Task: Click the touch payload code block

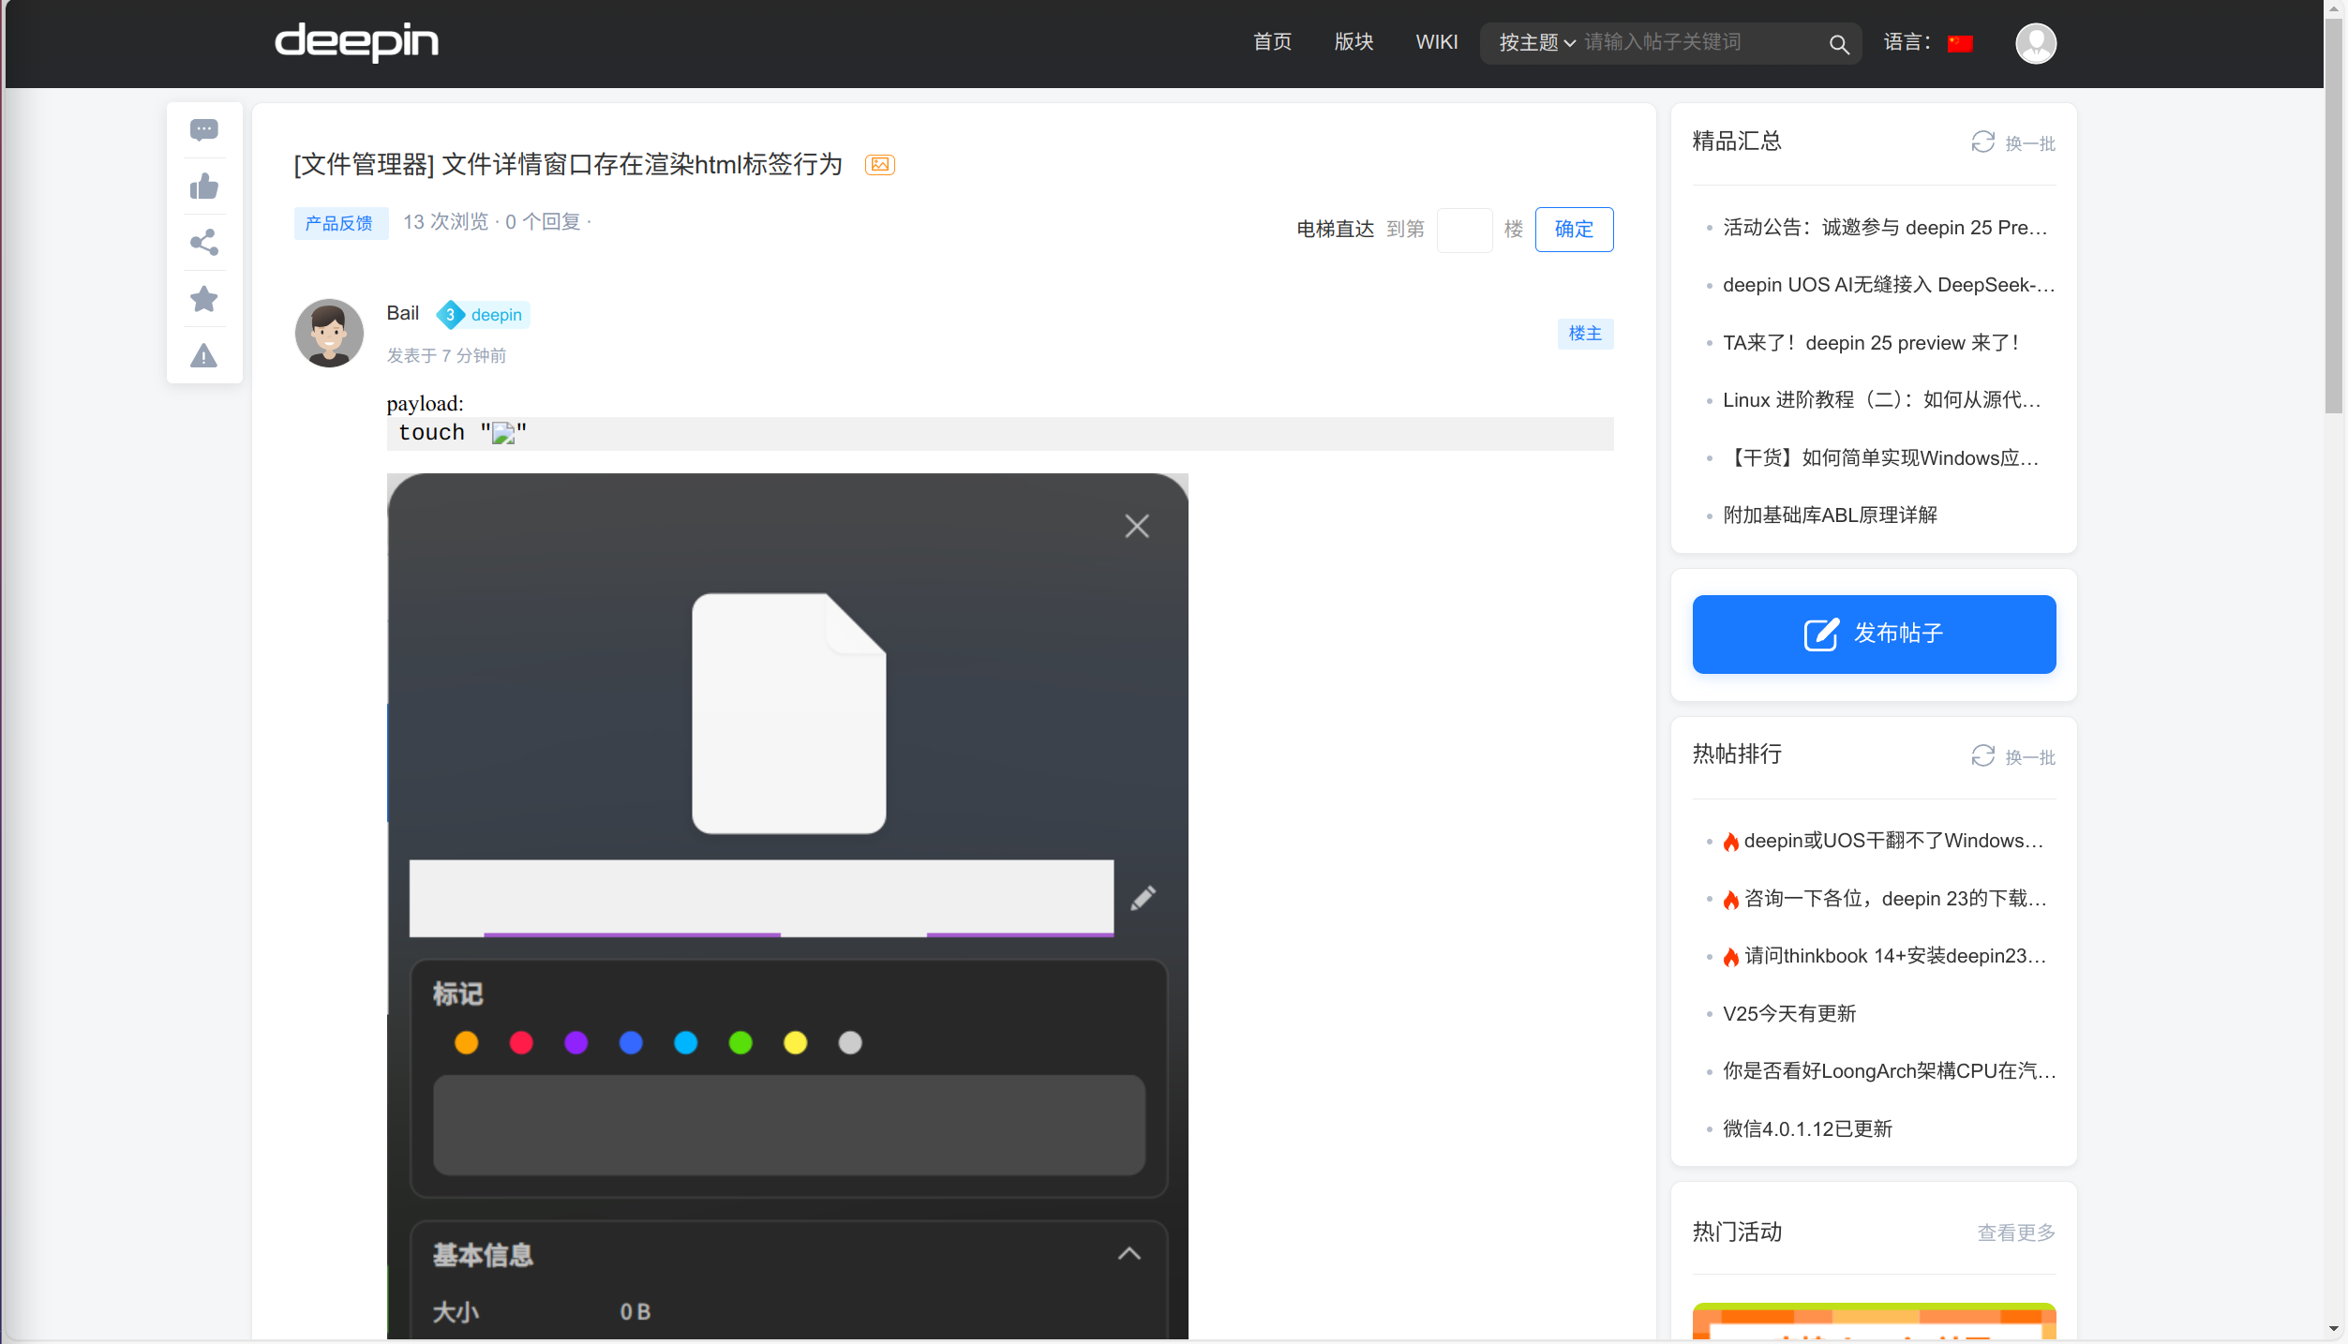Action: pos(999,433)
